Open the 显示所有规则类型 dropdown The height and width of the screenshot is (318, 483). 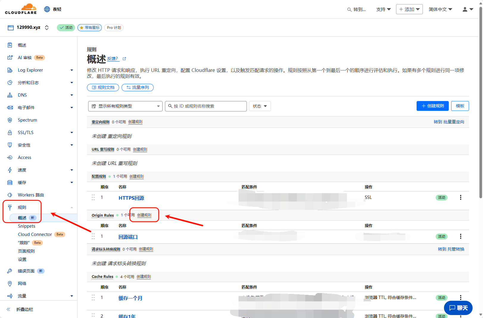pyautogui.click(x=125, y=106)
